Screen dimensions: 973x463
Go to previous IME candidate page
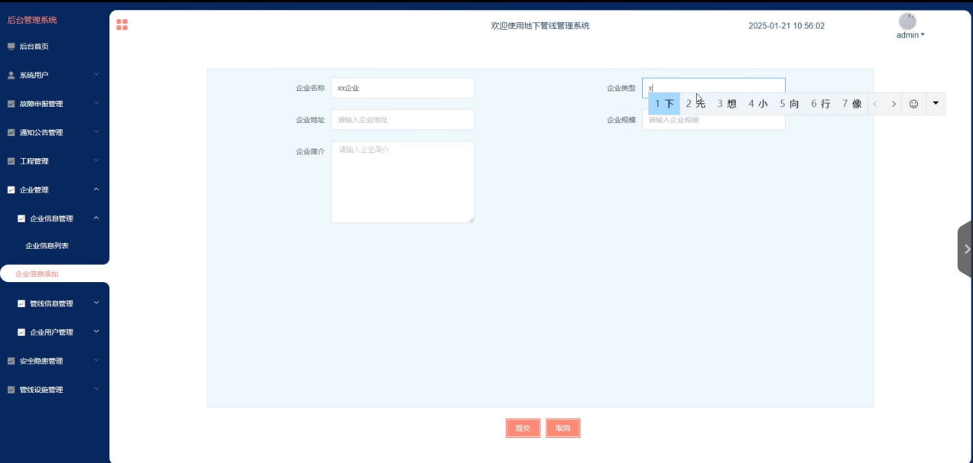pyautogui.click(x=875, y=104)
